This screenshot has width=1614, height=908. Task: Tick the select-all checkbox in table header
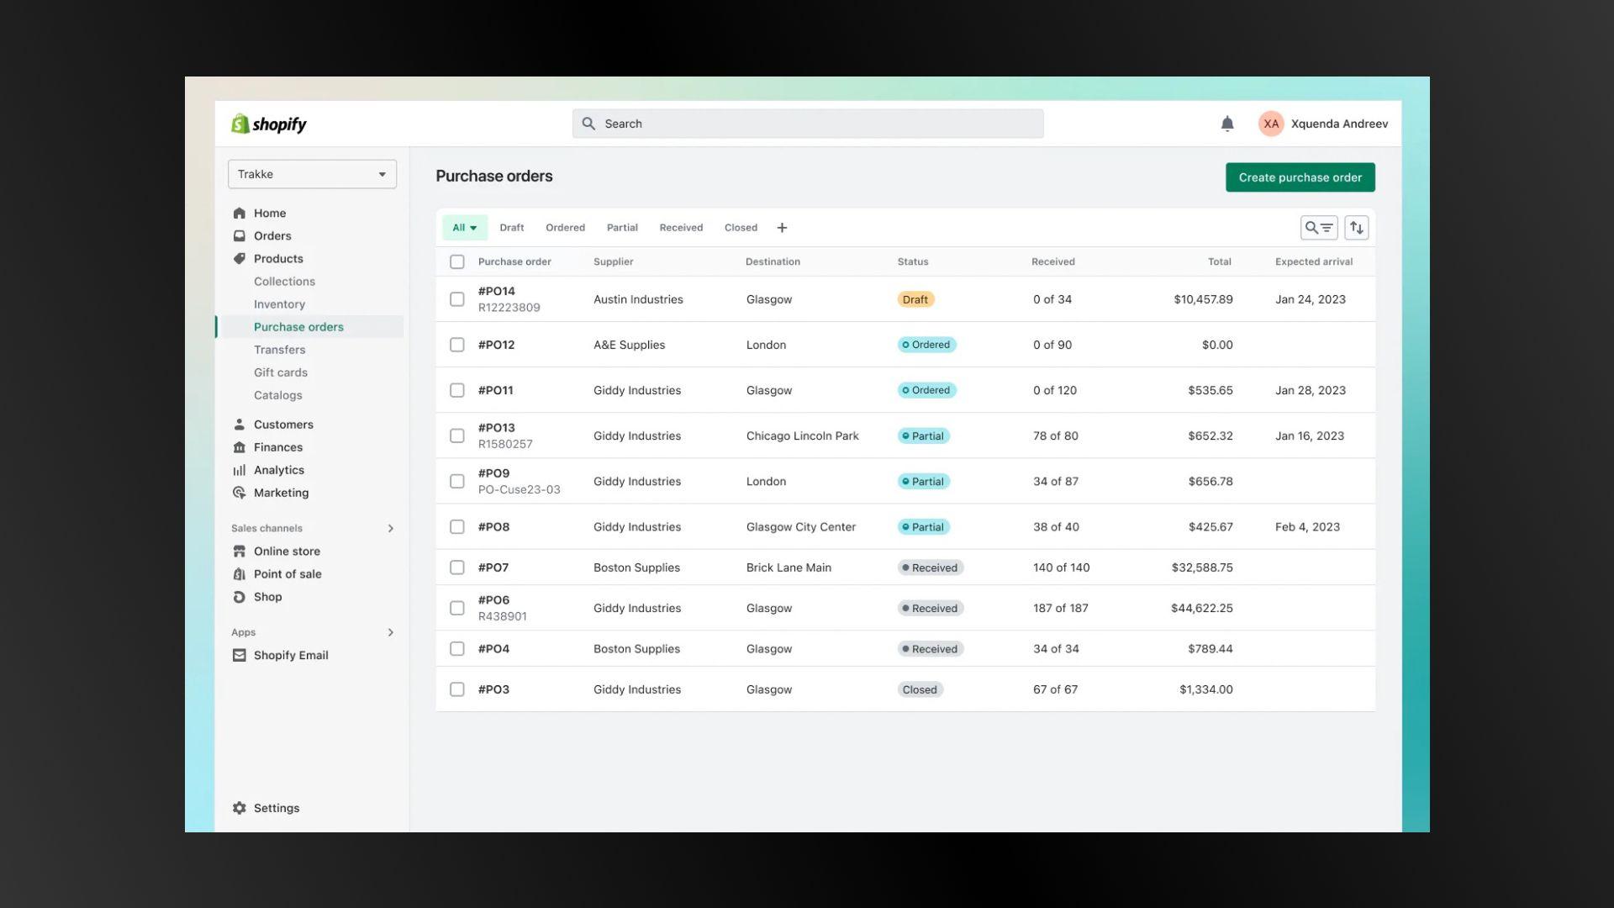pyautogui.click(x=456, y=262)
